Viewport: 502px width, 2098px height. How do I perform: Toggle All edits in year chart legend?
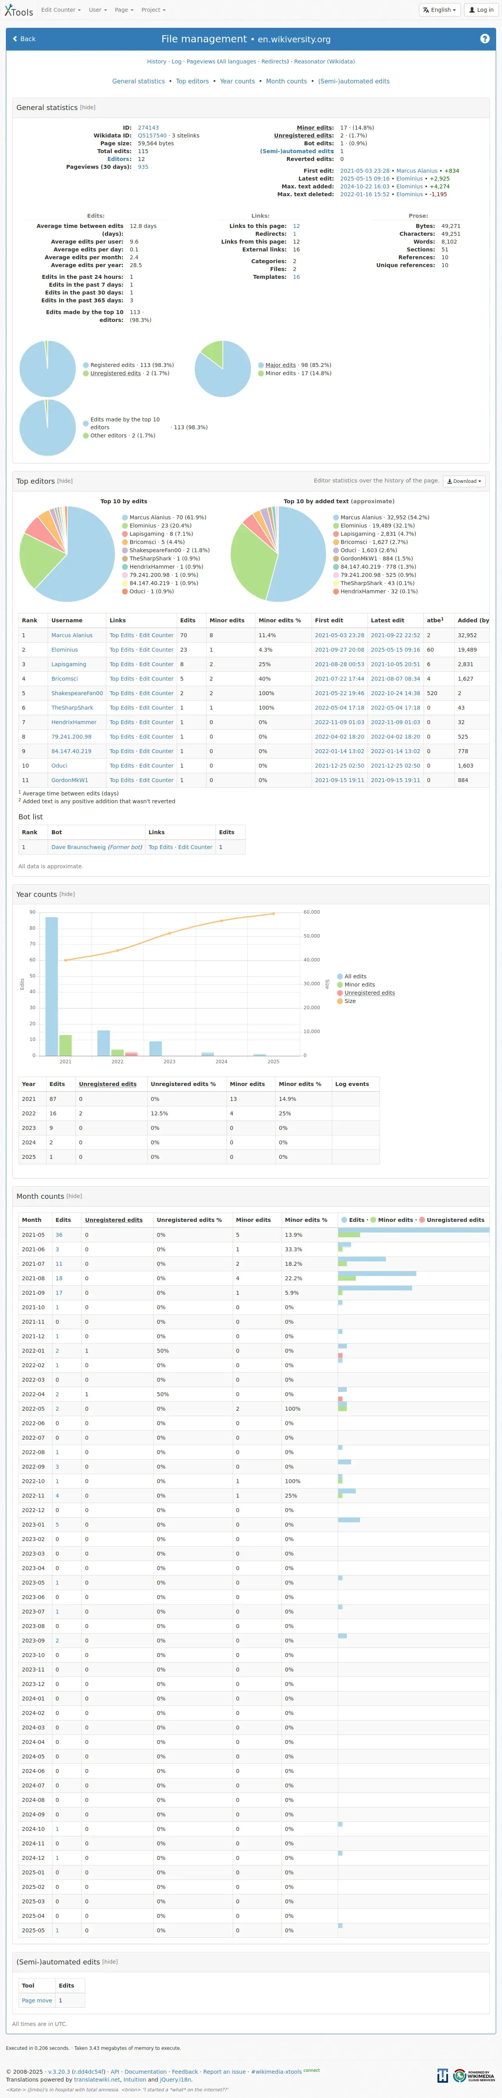(351, 976)
